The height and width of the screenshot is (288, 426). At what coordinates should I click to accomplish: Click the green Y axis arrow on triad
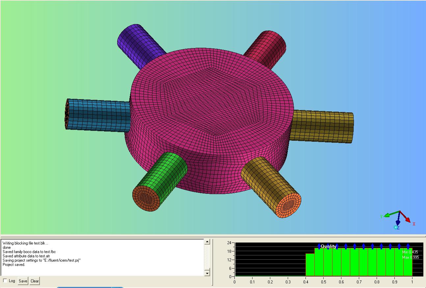388,215
